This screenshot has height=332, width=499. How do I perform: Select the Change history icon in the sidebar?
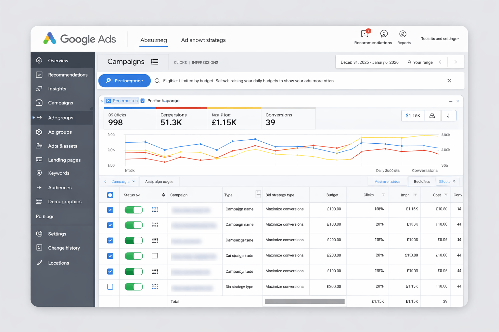coord(39,247)
